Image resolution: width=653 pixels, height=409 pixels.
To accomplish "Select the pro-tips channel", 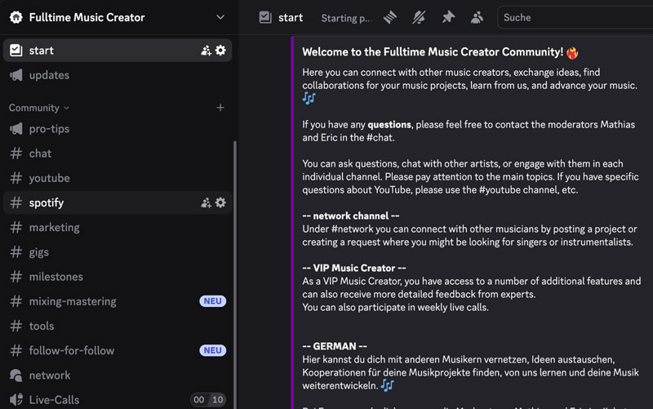I will pyautogui.click(x=49, y=129).
